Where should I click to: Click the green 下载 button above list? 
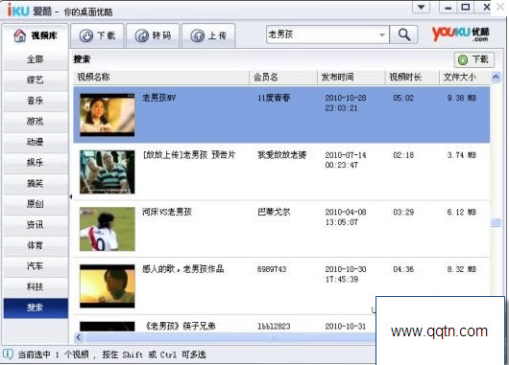(473, 59)
